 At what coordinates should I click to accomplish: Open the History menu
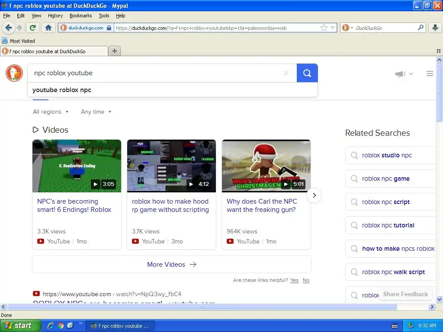tap(55, 16)
